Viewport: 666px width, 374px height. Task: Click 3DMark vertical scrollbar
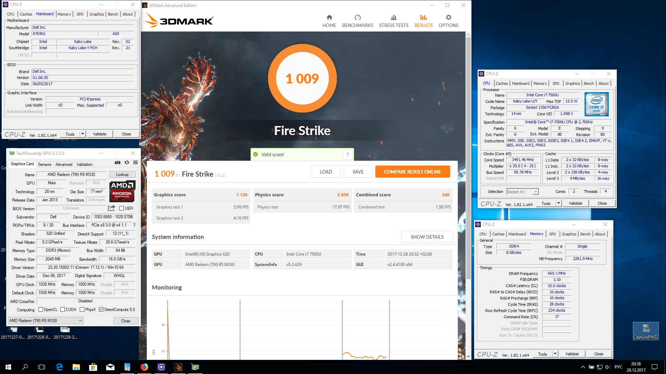pyautogui.click(x=468, y=158)
